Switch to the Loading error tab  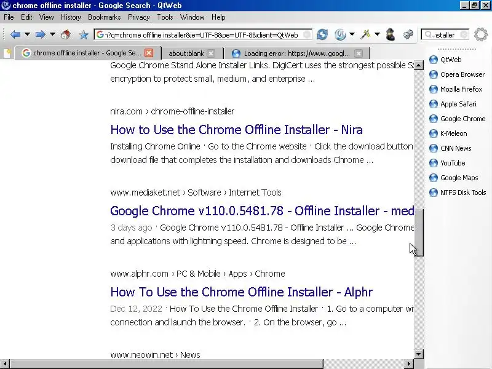click(x=296, y=54)
